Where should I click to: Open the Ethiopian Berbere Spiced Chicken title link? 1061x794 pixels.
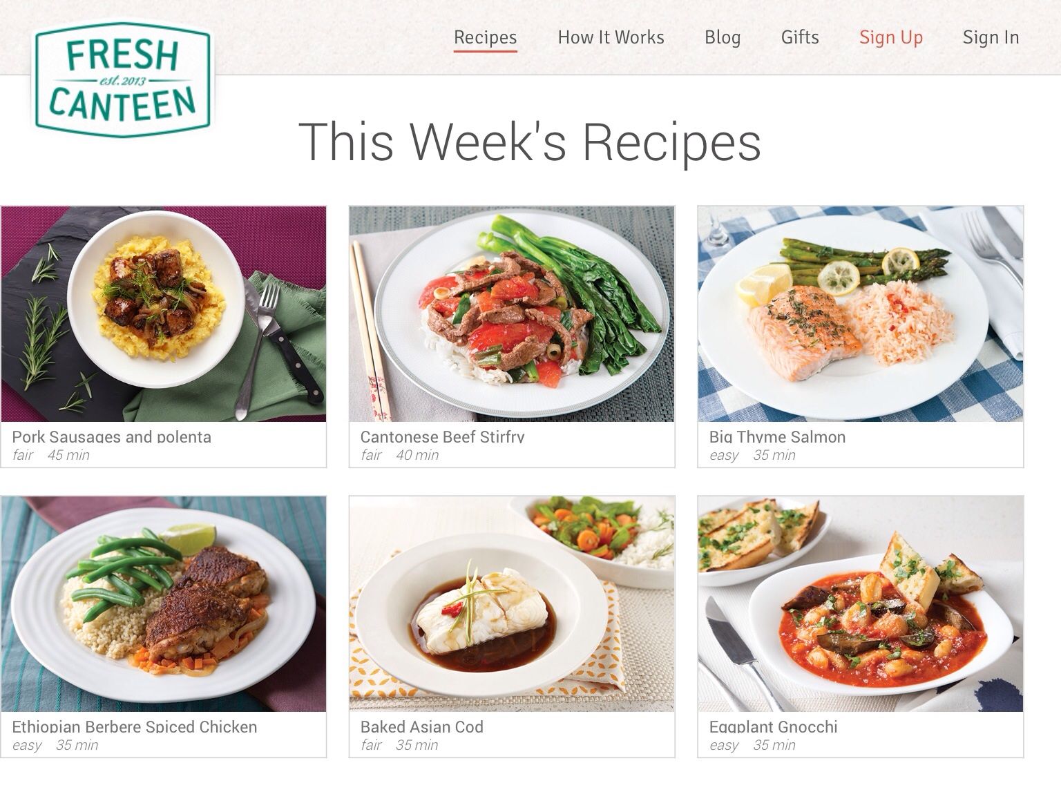134,726
